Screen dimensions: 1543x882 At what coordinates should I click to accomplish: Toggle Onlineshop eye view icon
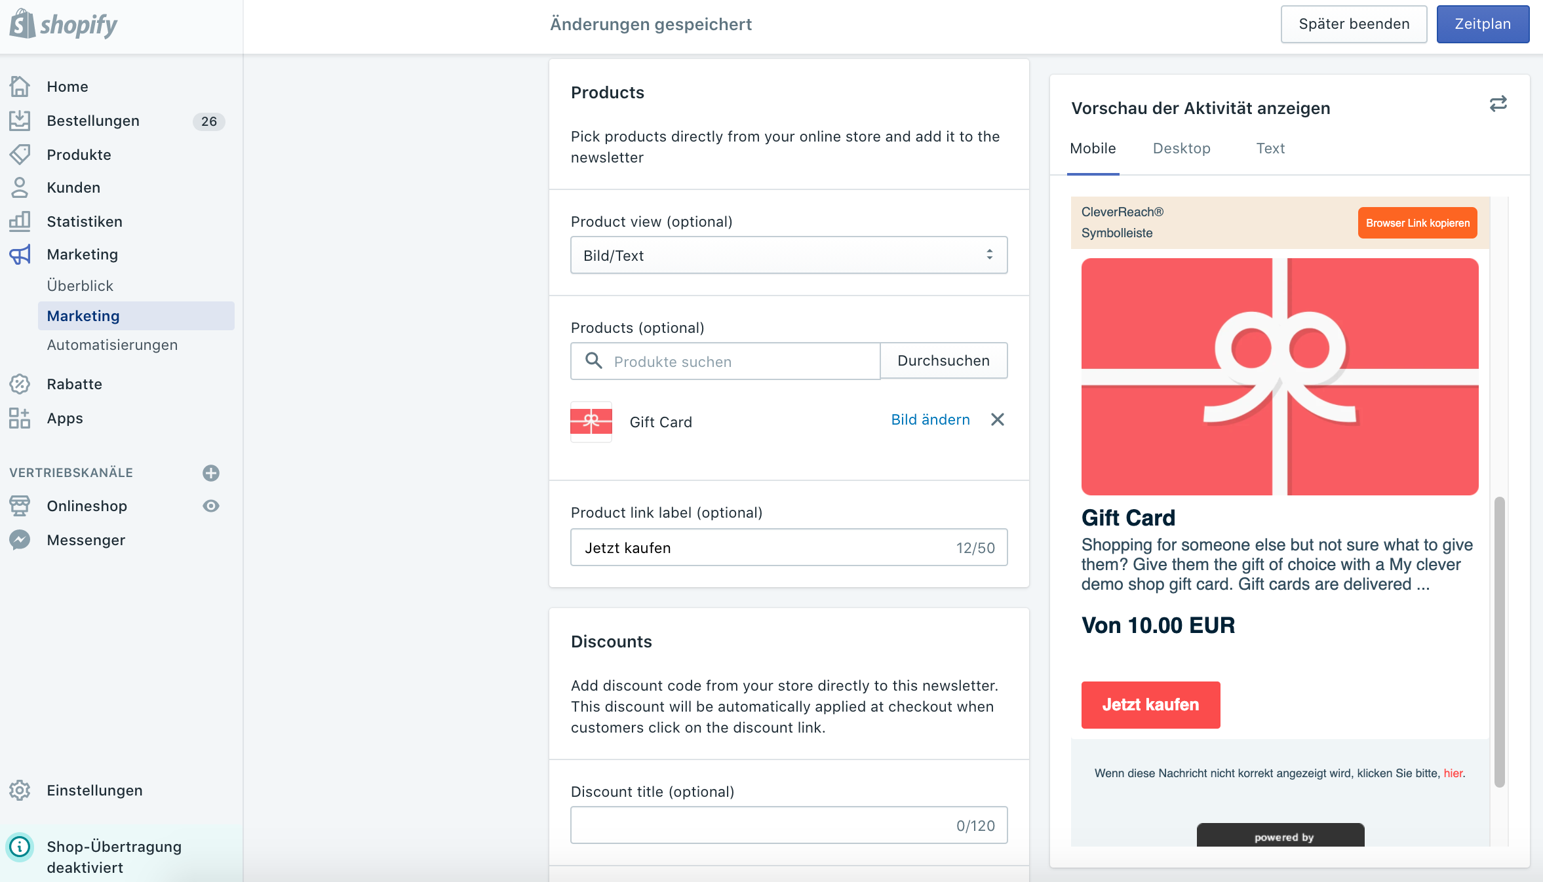(x=211, y=506)
